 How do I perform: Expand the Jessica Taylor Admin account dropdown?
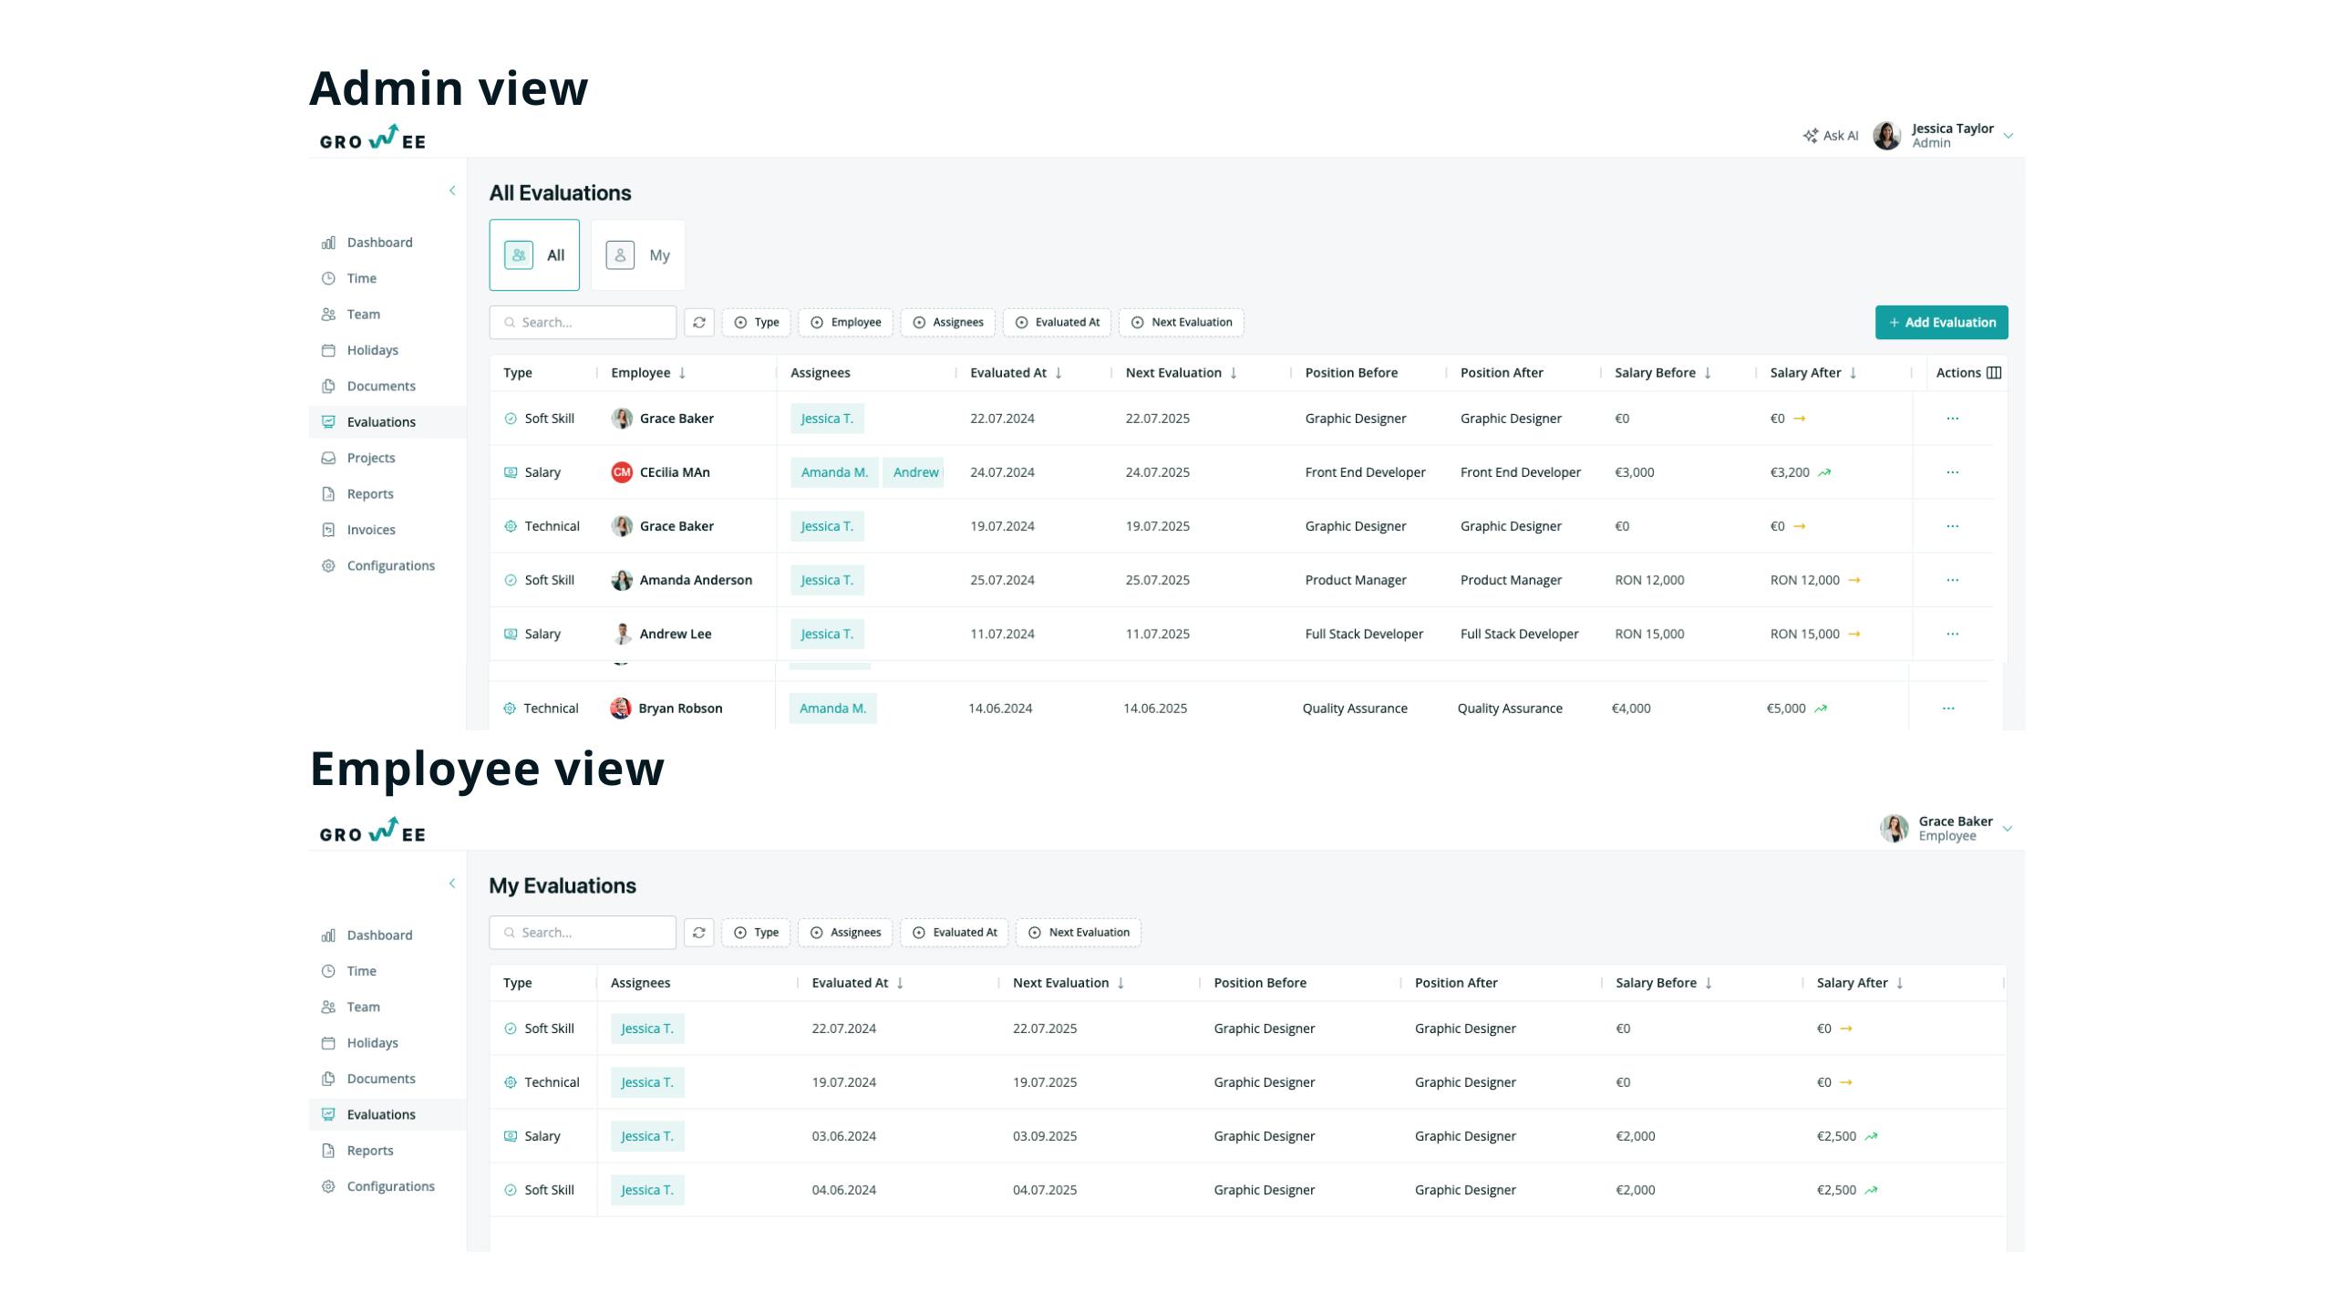coord(2008,136)
